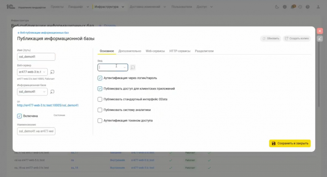Click the Имя (путь) input field
This screenshot has height=177, width=327.
(36, 57)
